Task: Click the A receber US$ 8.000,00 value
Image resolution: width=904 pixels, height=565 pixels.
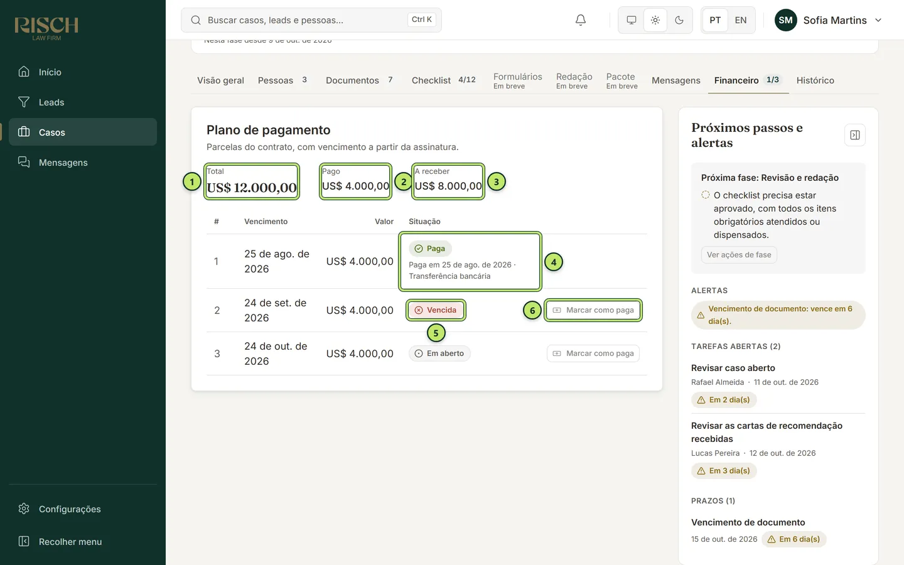Action: [448, 186]
